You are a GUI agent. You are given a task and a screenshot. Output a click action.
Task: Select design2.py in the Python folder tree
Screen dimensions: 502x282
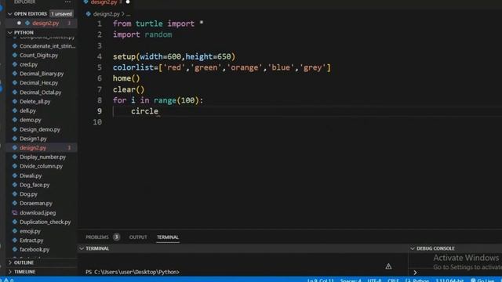pos(33,148)
